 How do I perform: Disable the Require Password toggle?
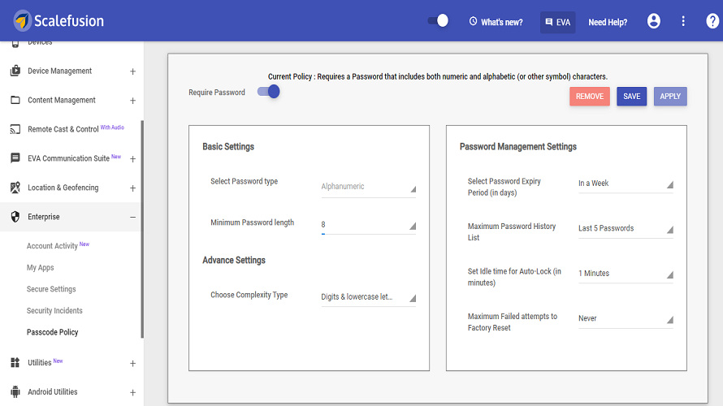tap(269, 92)
